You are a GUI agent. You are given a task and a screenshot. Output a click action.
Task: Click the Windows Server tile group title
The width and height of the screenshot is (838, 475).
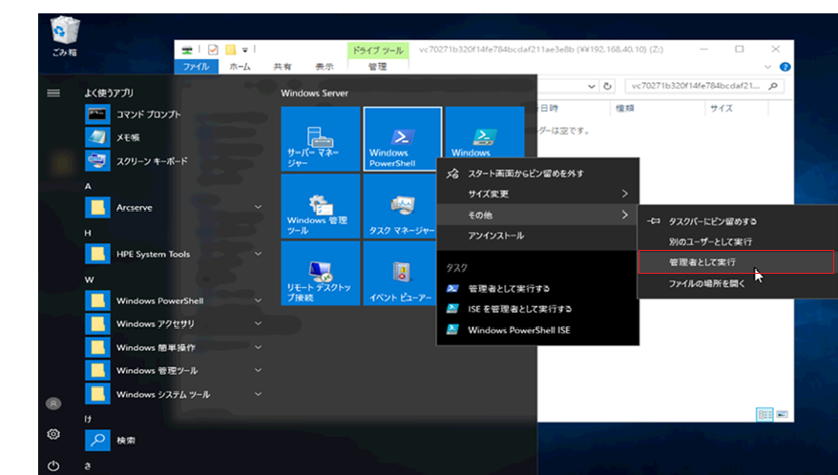point(314,93)
